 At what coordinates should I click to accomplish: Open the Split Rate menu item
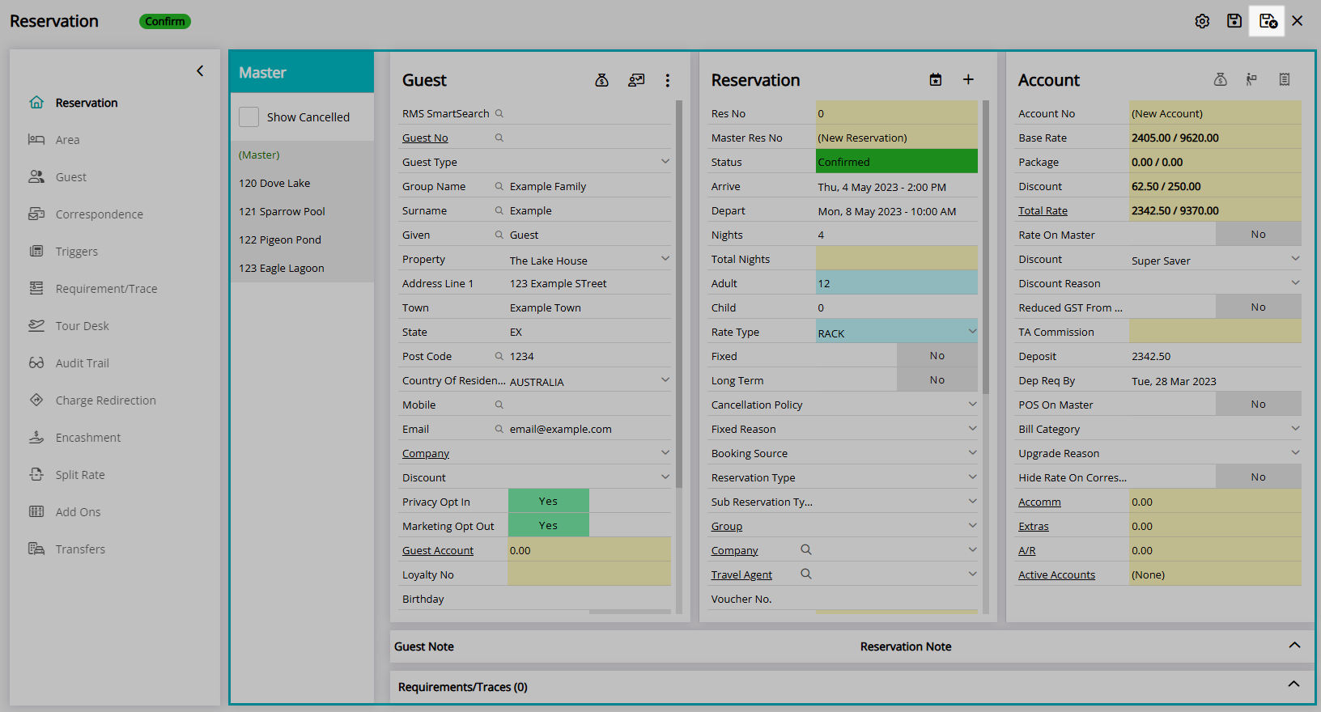coord(80,475)
